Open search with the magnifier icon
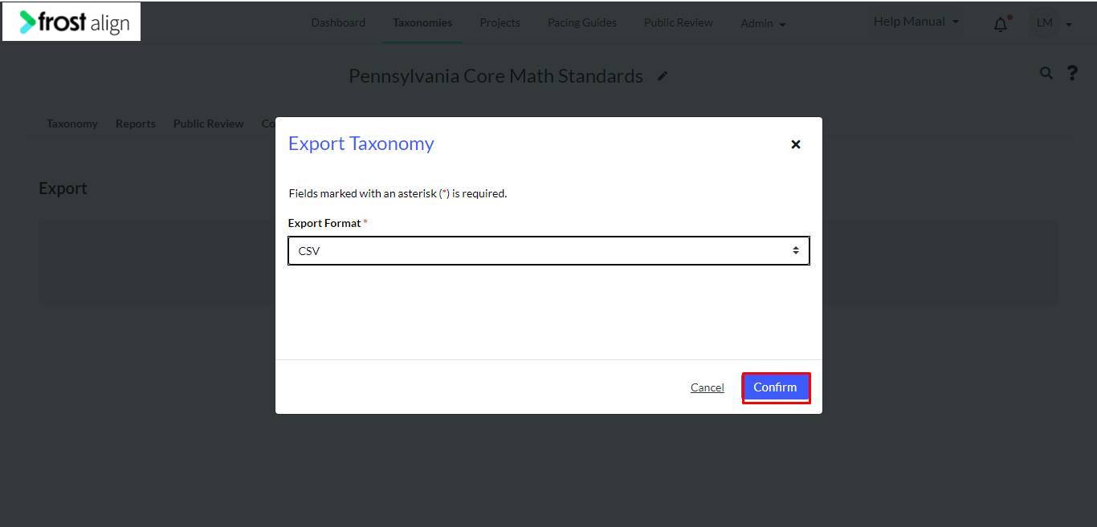 (x=1046, y=73)
